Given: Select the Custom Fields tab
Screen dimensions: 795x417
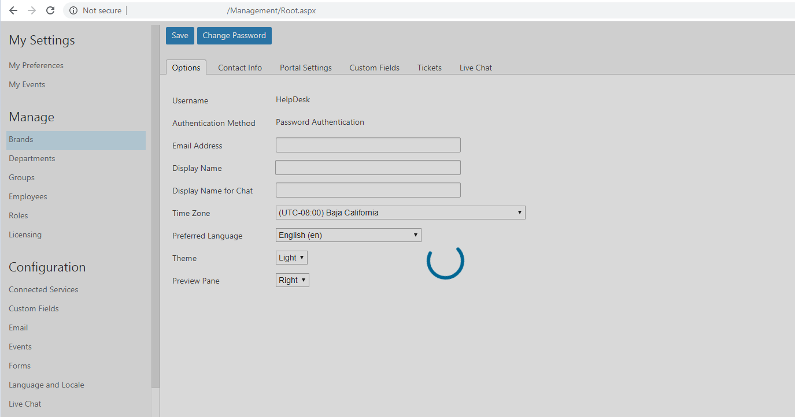Looking at the screenshot, I should (374, 68).
